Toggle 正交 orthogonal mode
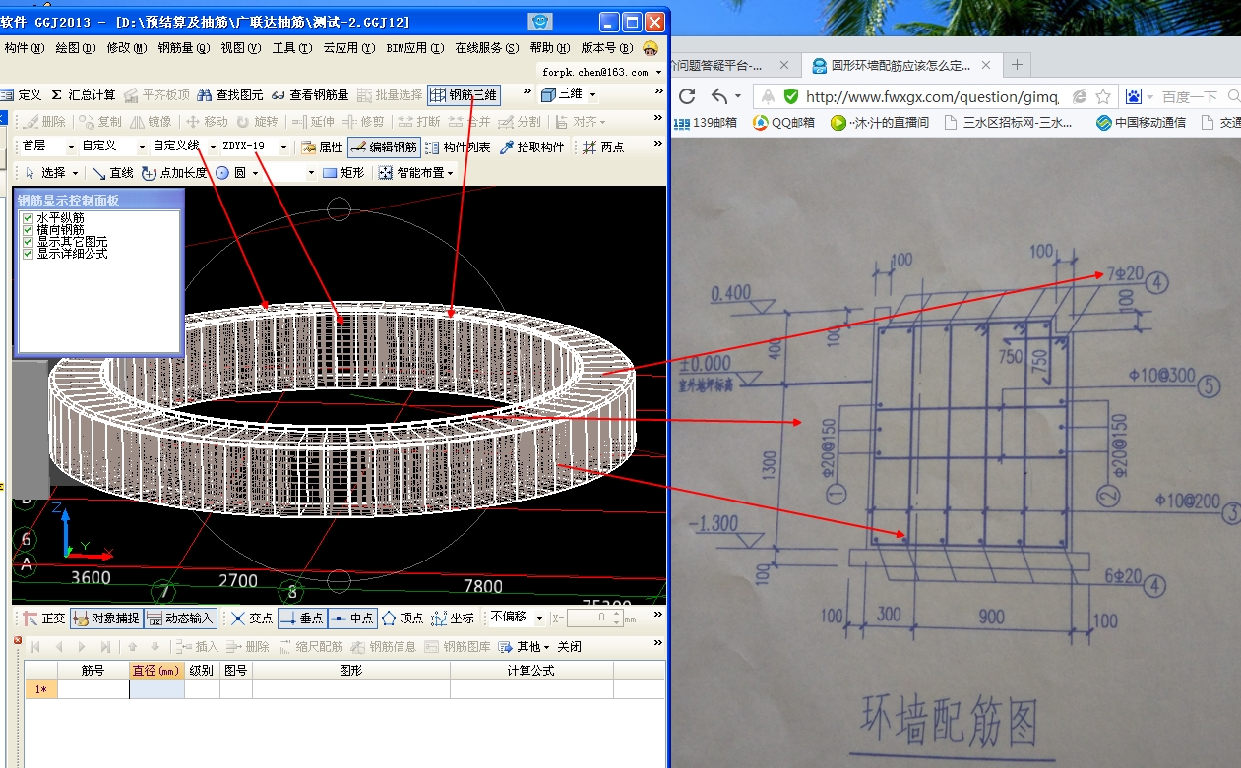 (x=43, y=618)
